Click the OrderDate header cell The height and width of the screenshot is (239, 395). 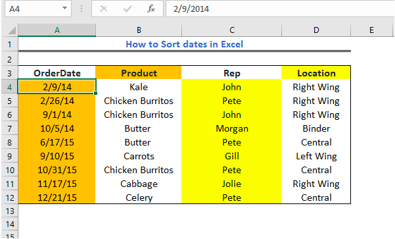click(57, 72)
